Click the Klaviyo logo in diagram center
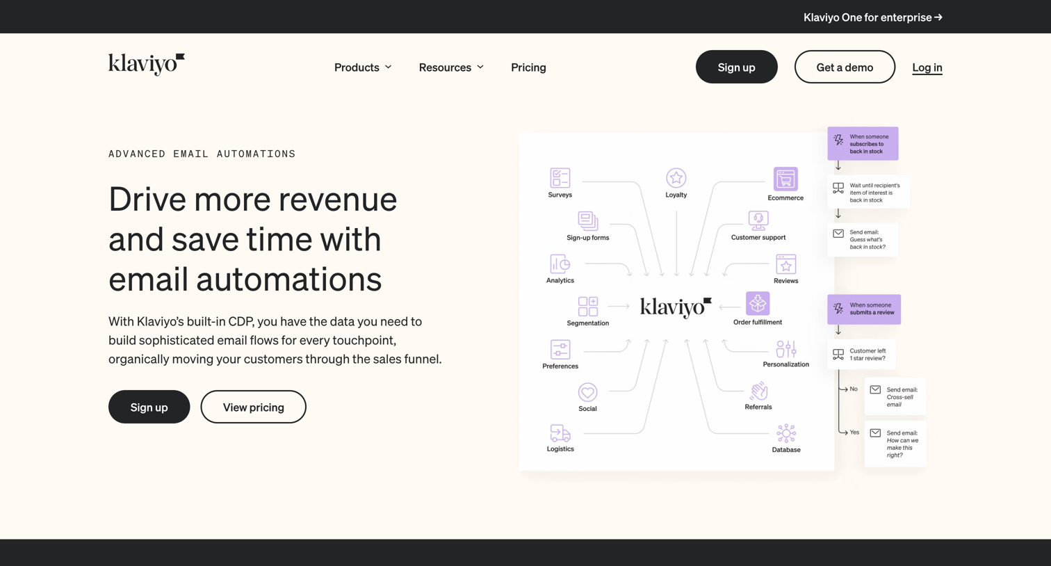The image size is (1051, 566). (x=676, y=307)
